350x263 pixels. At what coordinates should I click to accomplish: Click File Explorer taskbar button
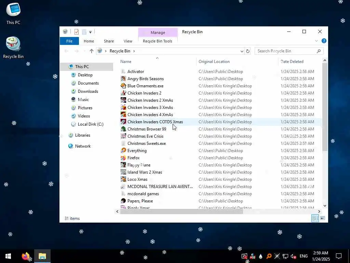coord(42,256)
